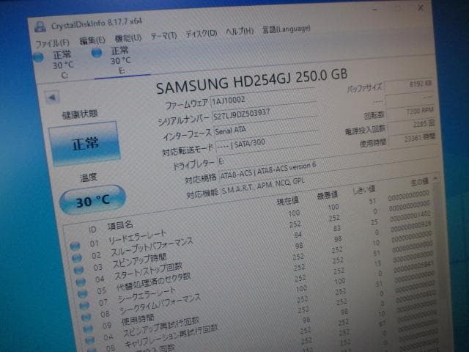Click the previous disk arrow button

(x=52, y=98)
